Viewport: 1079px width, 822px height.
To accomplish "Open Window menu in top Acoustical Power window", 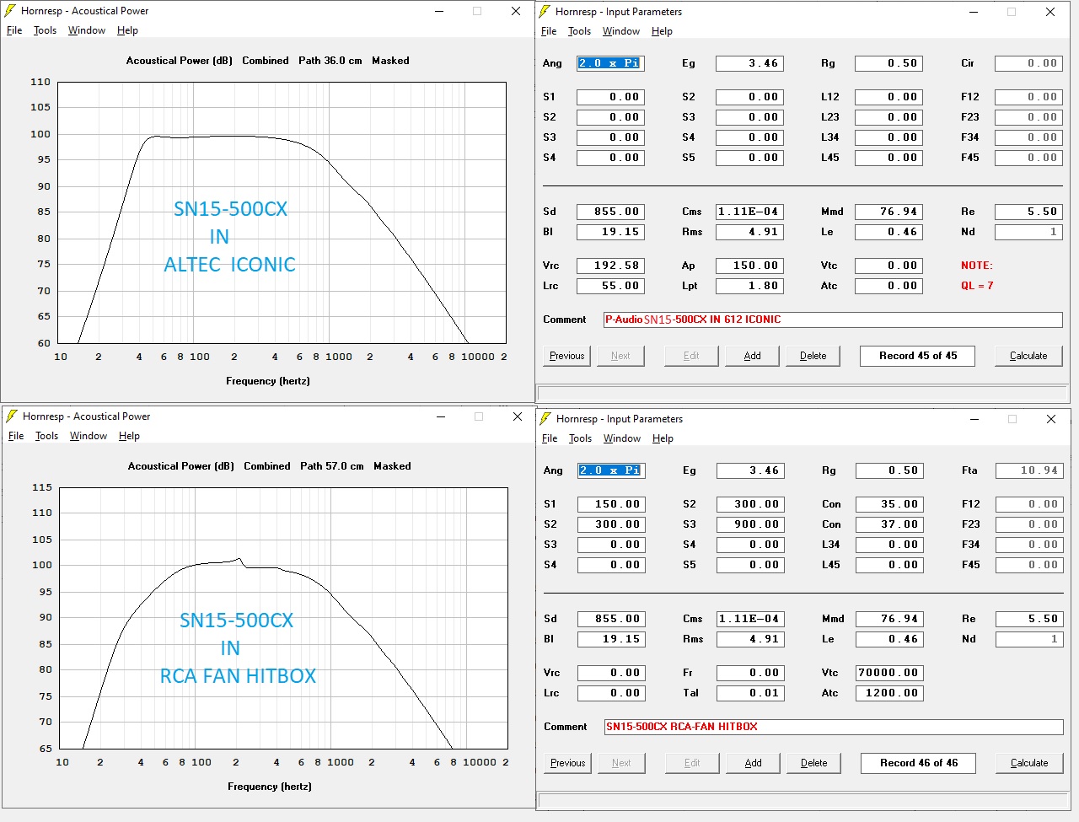I will pos(87,30).
